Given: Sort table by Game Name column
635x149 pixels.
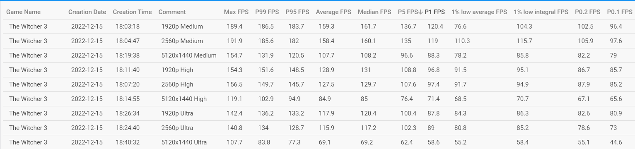Looking at the screenshot, I should click(x=23, y=12).
